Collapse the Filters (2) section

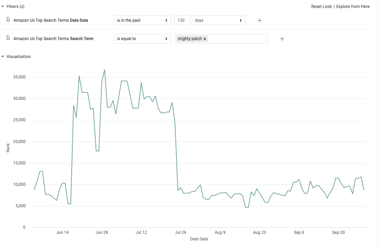[3, 7]
